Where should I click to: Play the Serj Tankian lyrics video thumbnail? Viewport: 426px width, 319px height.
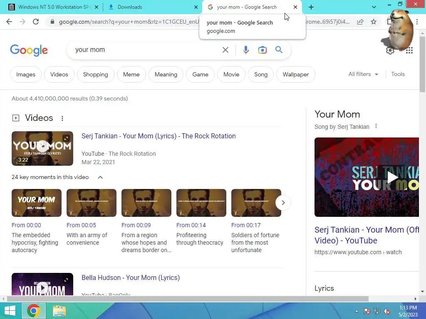point(42,148)
